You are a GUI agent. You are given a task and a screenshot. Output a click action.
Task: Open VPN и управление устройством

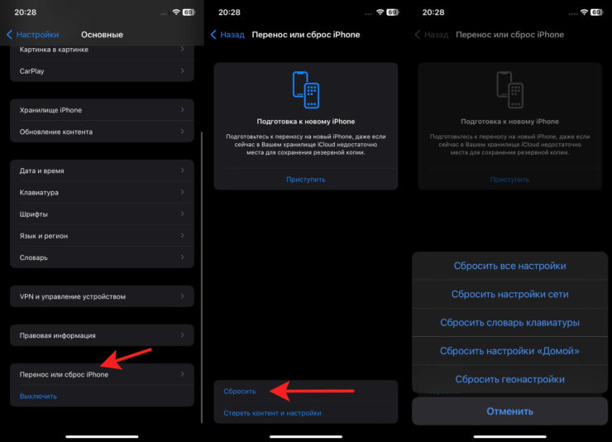point(102,296)
